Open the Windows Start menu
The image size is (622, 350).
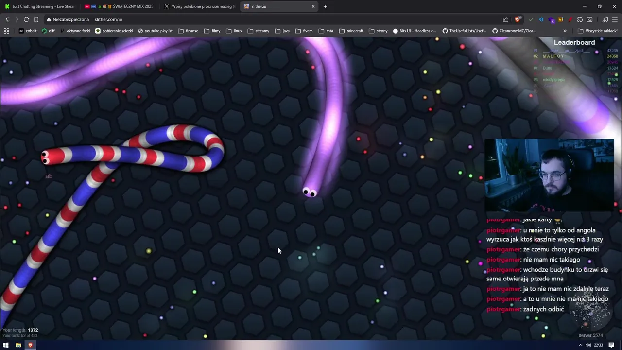[x=6, y=345]
